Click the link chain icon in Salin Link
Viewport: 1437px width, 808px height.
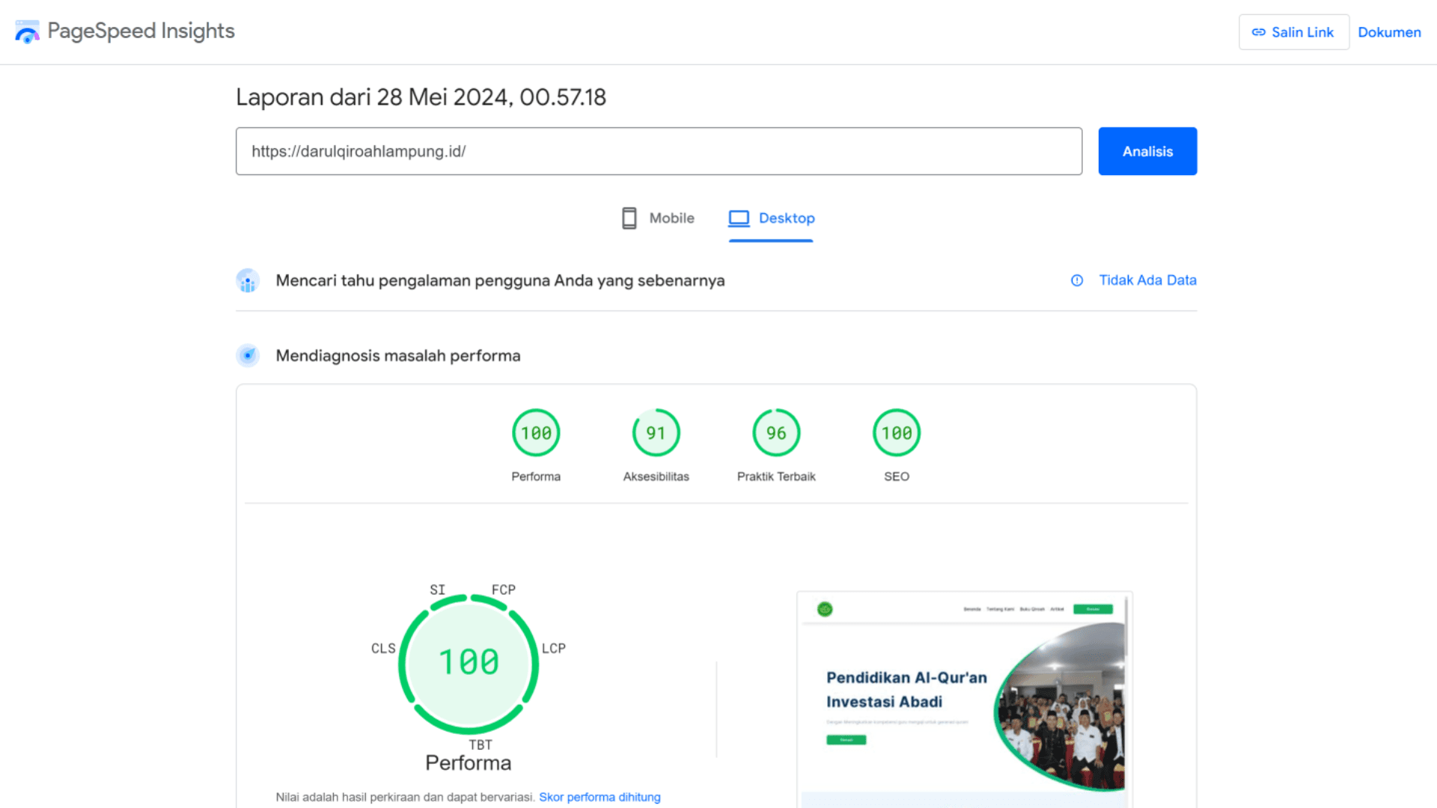[1259, 32]
